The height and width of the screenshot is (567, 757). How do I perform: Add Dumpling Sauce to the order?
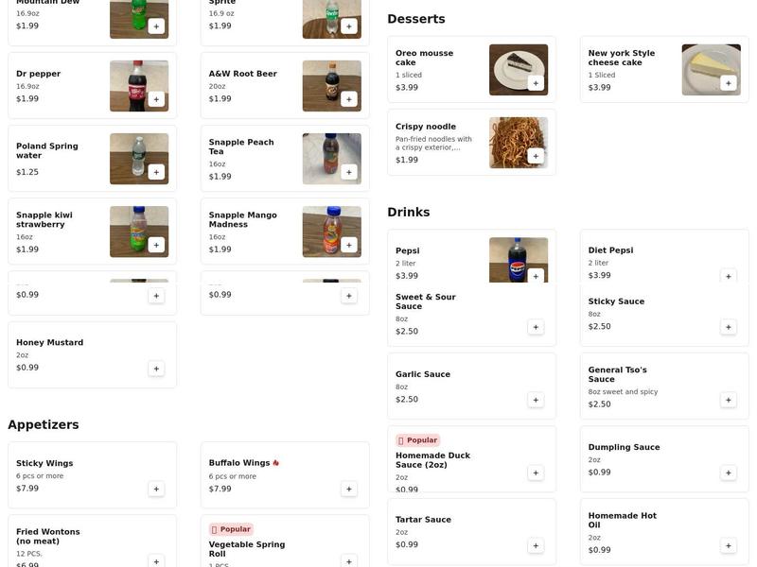729,472
